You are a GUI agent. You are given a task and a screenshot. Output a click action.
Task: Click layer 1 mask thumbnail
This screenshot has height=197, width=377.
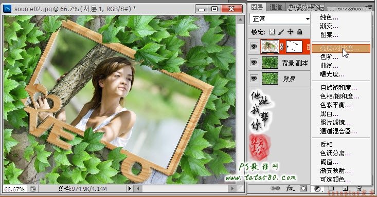[x=294, y=47]
